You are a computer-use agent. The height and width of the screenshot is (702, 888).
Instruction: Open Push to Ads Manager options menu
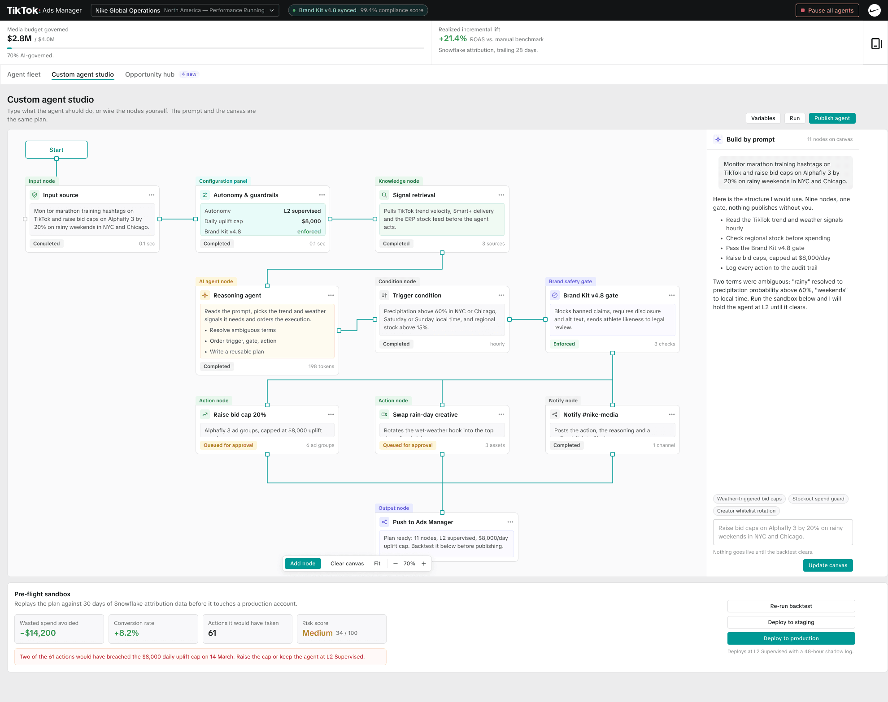tap(510, 522)
